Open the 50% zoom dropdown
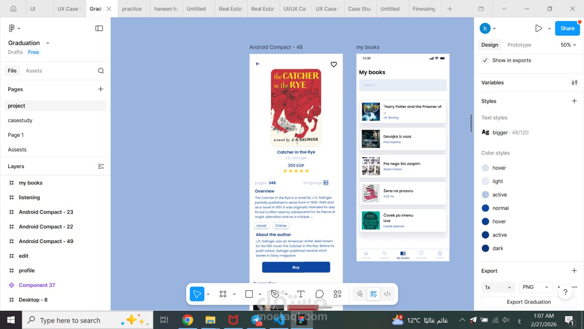This screenshot has width=584, height=329. [x=568, y=45]
